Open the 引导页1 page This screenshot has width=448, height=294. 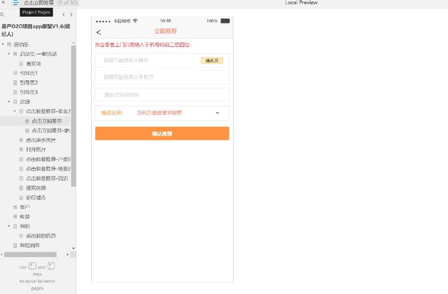click(29, 73)
